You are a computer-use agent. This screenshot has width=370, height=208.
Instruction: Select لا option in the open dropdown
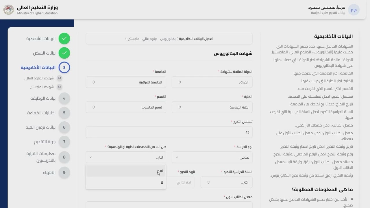(x=126, y=183)
